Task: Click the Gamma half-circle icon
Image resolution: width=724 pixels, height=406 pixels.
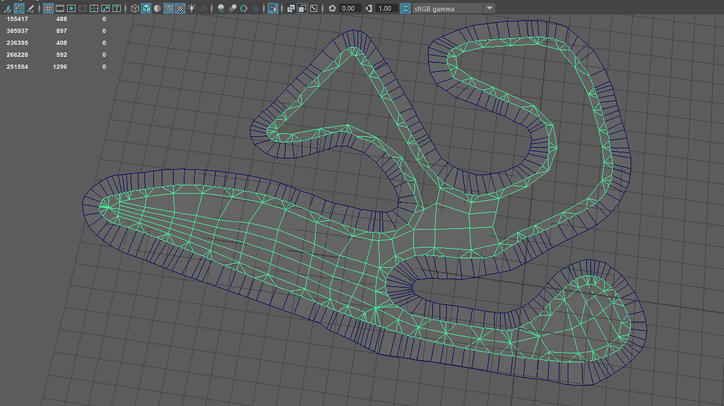Action: (369, 8)
